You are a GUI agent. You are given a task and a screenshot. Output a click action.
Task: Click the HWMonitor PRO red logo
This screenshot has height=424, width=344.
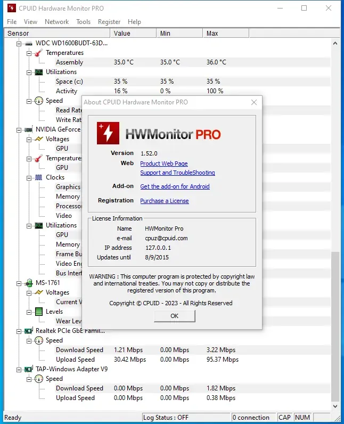tap(108, 133)
